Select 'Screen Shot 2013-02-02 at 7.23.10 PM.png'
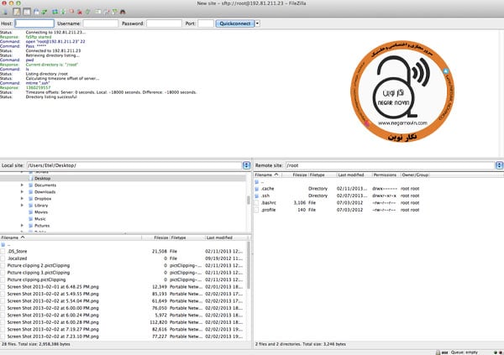 pos(53,337)
